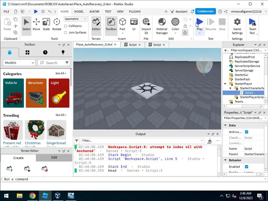This screenshot has width=268, height=201.
Task: Click the Toolbox search filter icon
Action: click(67, 63)
